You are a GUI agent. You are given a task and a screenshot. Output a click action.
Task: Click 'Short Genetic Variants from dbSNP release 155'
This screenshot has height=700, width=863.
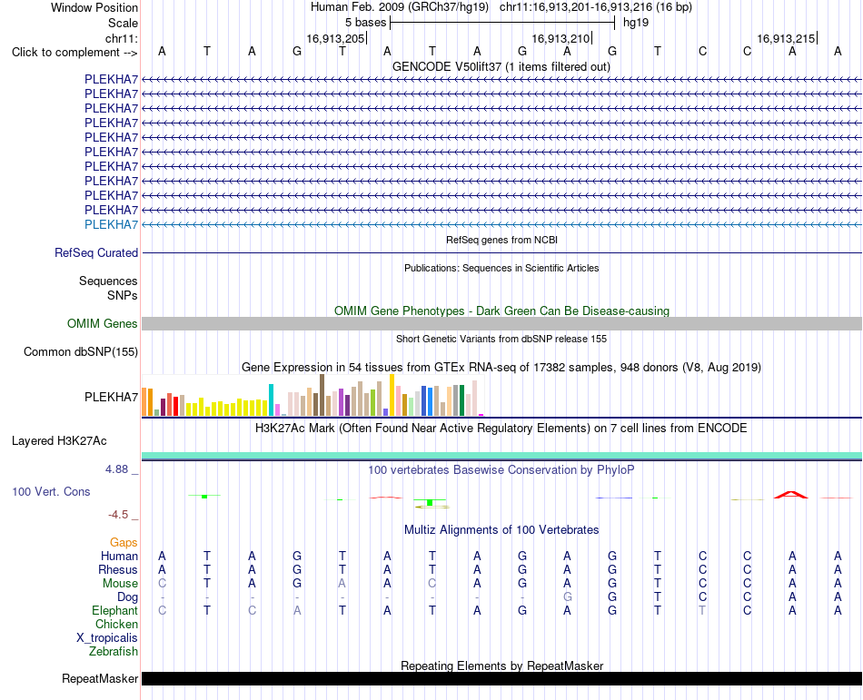[x=501, y=339]
